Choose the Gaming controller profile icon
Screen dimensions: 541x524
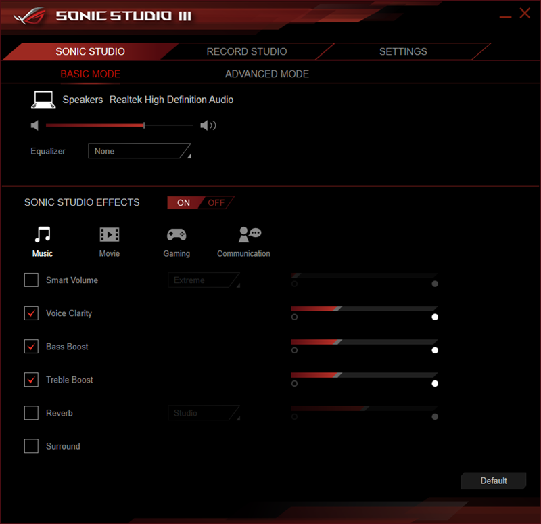tap(177, 235)
